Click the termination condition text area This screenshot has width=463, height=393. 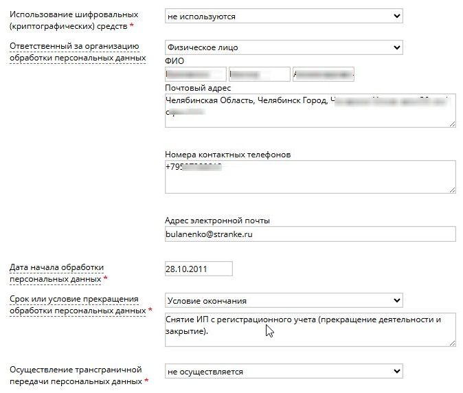310,330
